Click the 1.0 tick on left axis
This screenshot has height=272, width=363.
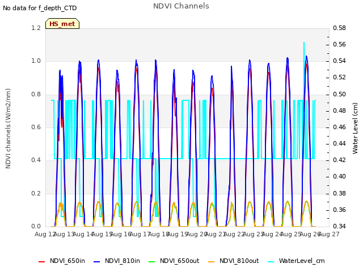click(36, 61)
